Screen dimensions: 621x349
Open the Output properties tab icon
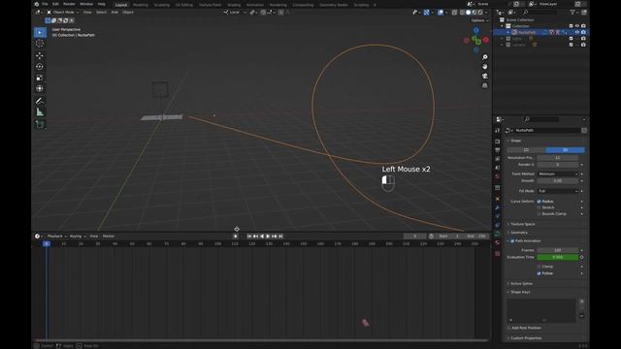click(498, 150)
